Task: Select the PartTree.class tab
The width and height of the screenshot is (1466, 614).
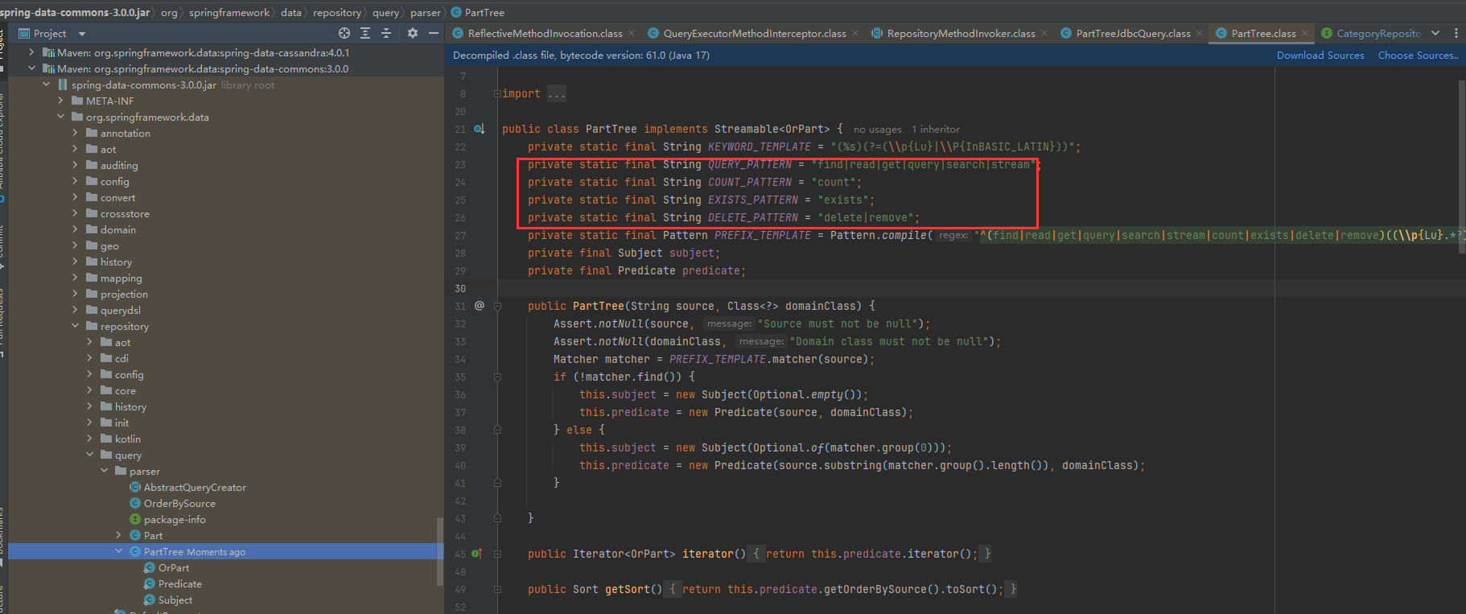Action: click(1263, 33)
